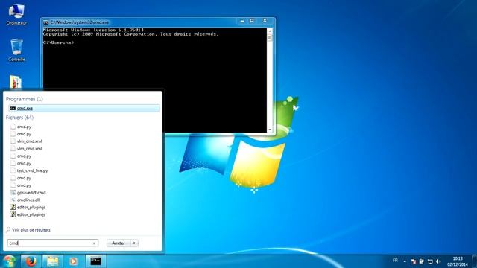Click the volume speaker tray icon
Image resolution: width=477 pixels, height=268 pixels.
[x=438, y=261]
